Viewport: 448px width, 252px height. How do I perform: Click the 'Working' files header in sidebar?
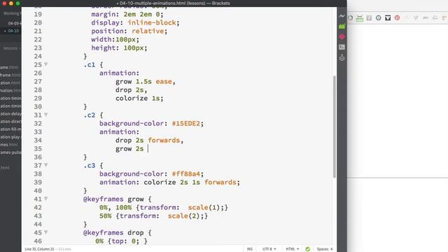pyautogui.click(x=11, y=13)
